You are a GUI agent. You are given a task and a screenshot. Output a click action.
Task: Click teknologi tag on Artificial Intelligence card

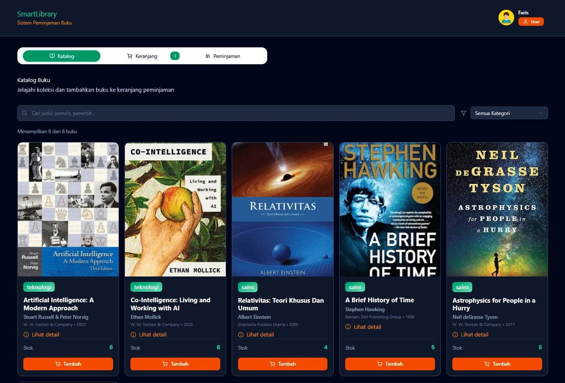[x=39, y=287]
